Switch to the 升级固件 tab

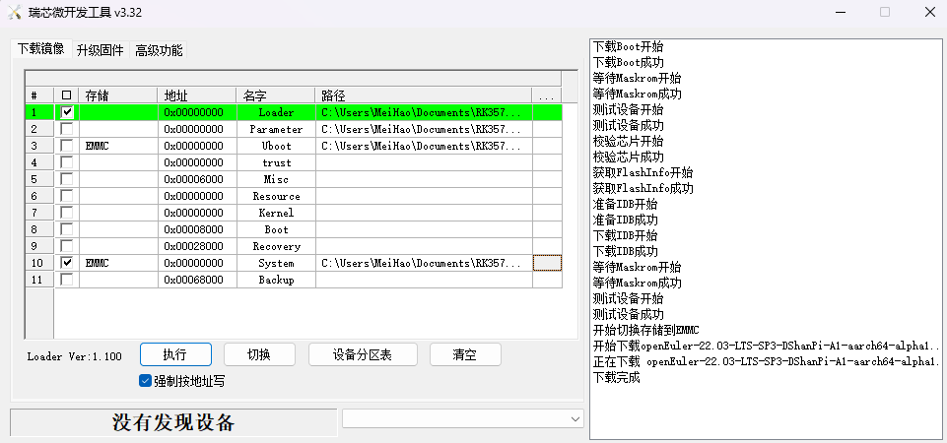pyautogui.click(x=101, y=50)
